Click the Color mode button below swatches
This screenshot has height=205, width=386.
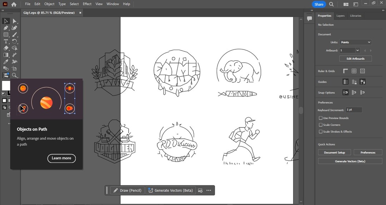point(4,101)
